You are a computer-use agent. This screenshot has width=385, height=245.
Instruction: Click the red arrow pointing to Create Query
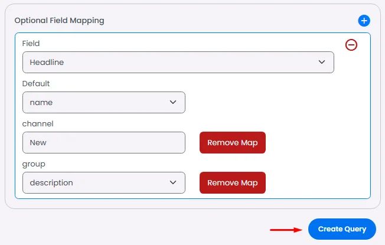pyautogui.click(x=286, y=230)
